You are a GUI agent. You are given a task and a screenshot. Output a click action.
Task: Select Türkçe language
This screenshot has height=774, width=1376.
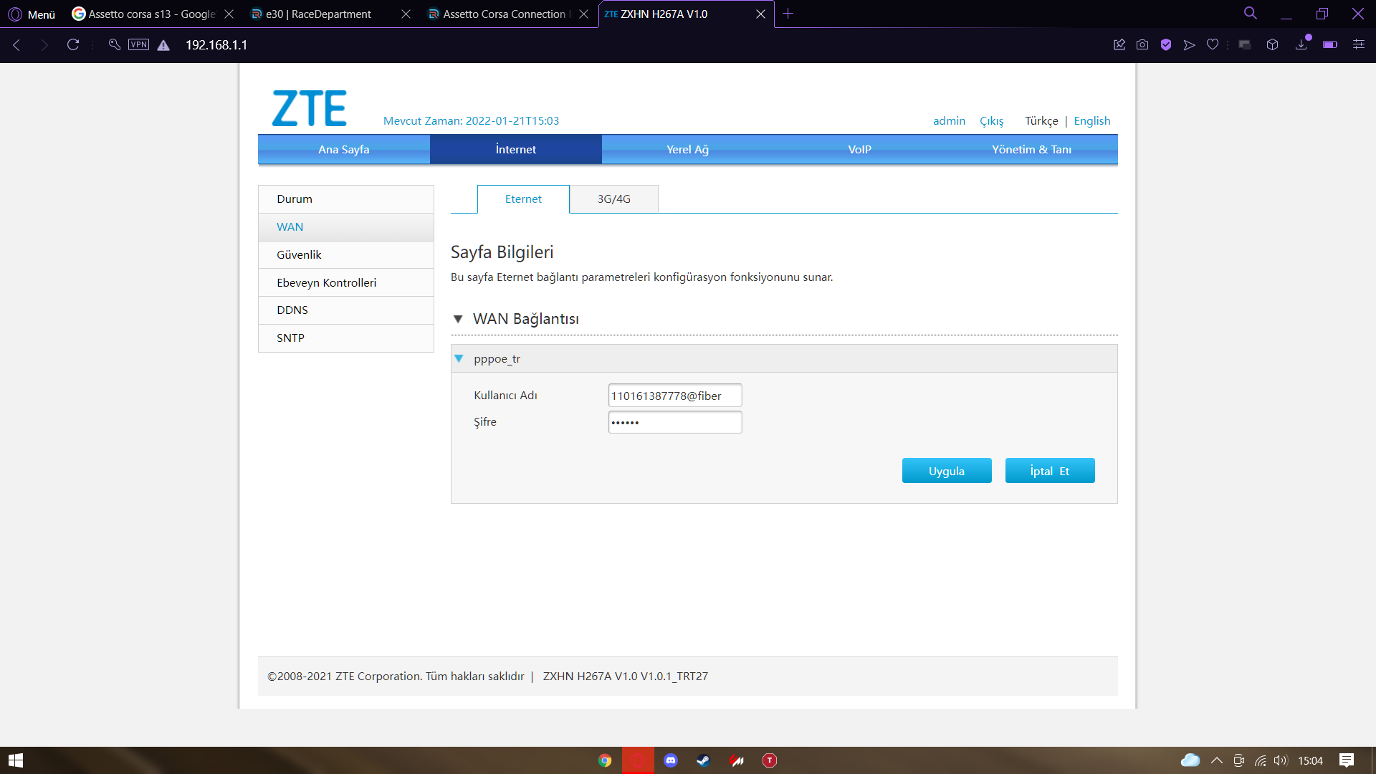pyautogui.click(x=1041, y=120)
